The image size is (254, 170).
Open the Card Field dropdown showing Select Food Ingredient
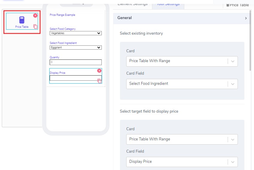tap(182, 84)
